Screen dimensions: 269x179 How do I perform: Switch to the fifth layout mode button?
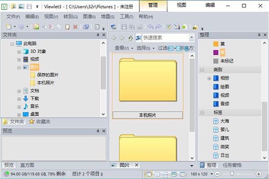coord(182,174)
